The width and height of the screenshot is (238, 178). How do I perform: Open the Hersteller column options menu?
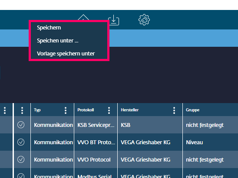(174, 110)
